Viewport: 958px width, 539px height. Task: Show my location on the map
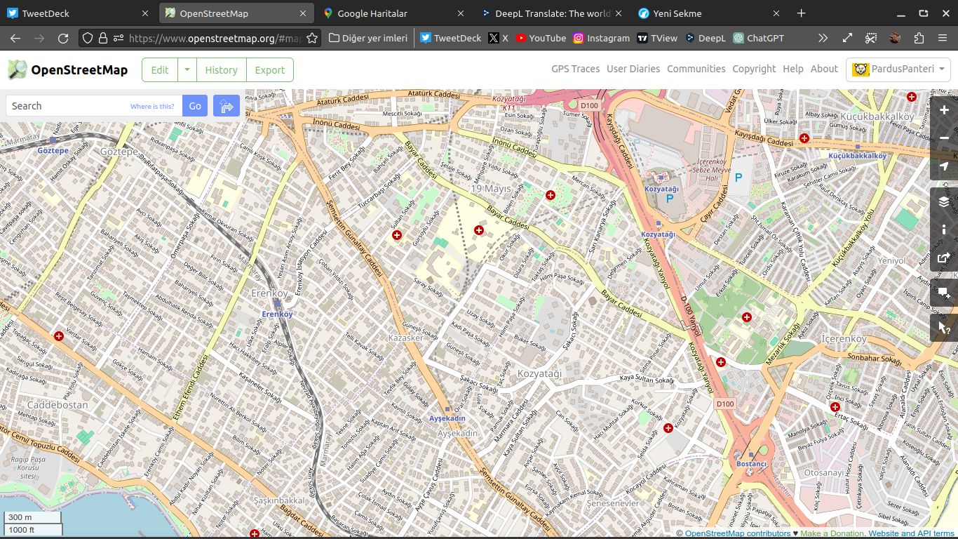tap(944, 166)
